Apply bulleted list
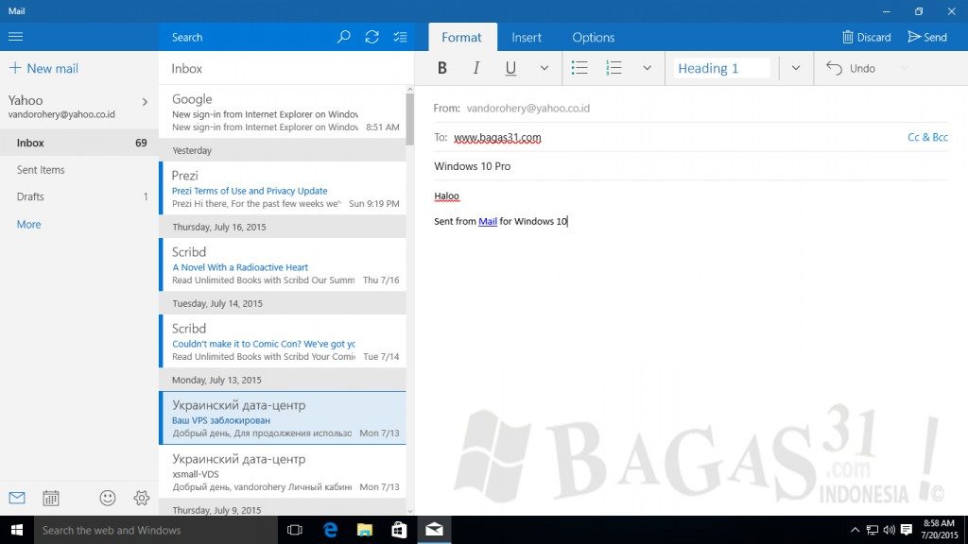Screen dimensions: 968x544 pyautogui.click(x=579, y=68)
